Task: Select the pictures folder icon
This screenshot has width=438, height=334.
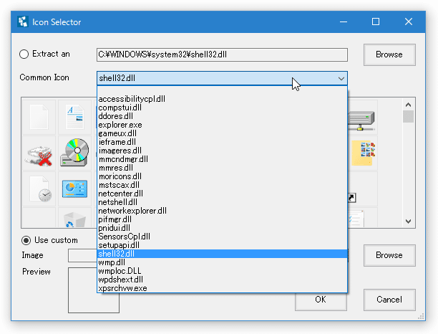Action: pos(363,153)
